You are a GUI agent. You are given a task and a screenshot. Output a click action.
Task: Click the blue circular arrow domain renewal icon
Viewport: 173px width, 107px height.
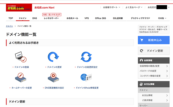coord(53,57)
